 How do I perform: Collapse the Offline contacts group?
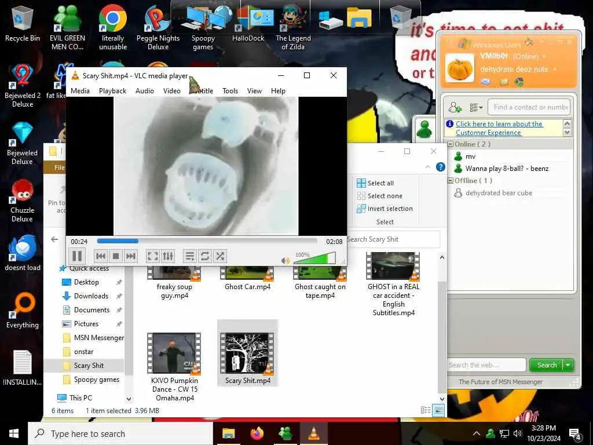click(450, 181)
